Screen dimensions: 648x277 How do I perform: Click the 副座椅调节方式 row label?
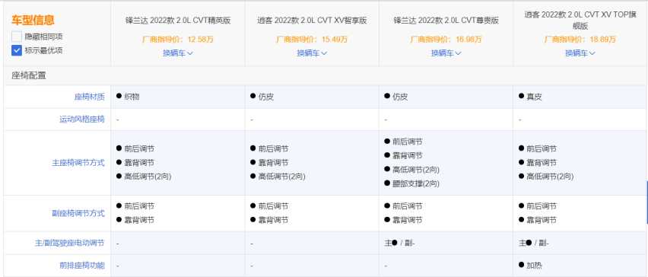(x=78, y=213)
